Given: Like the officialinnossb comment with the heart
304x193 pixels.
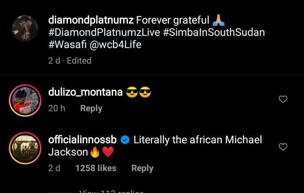Looking at the screenshot, I should (x=283, y=147).
